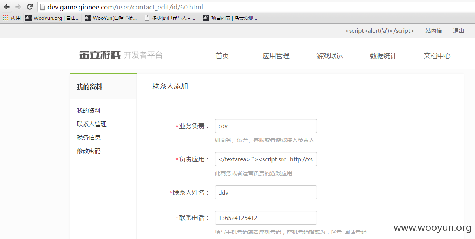Click the hint text 如商务、运营、客服或者游戏接入负责人
The width and height of the screenshot is (475, 239).
(x=264, y=140)
